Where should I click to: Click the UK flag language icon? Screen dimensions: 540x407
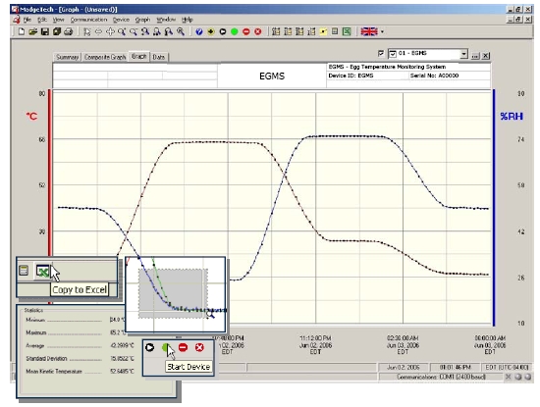click(x=369, y=31)
